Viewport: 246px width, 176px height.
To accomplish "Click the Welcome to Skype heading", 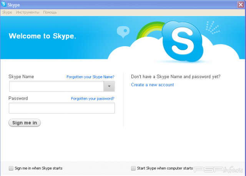I will (x=42, y=36).
